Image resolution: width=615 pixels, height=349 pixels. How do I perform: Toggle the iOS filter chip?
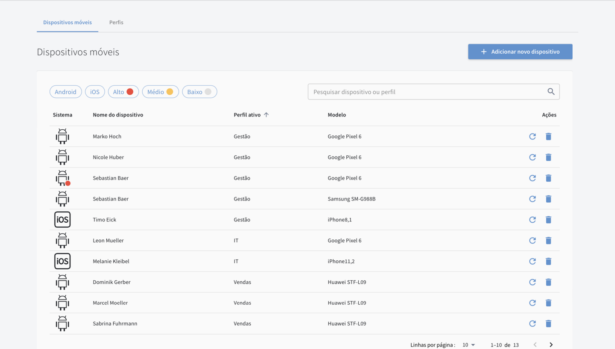(95, 92)
